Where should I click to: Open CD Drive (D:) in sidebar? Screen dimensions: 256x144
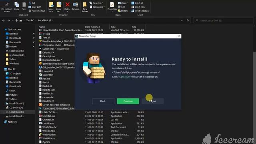coord(16,108)
